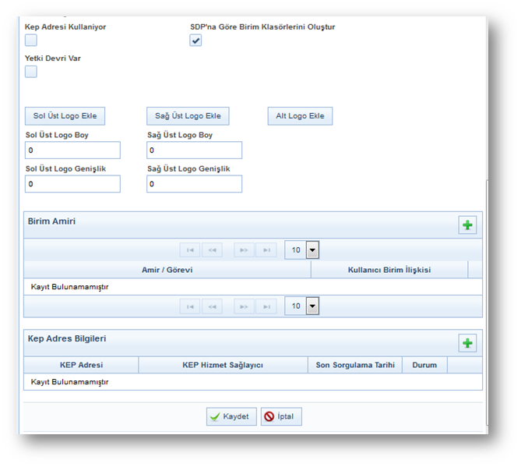521x467 pixels.
Task: Click the green plus icon in Birim Amiri
Action: point(467,225)
